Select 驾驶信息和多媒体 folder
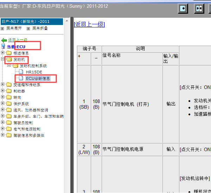Image resolution: width=211 pixels, height=193 pixels. pyautogui.click(x=29, y=135)
